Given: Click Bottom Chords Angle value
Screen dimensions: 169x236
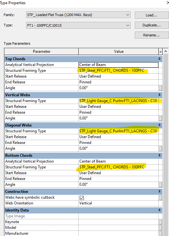Looking at the screenshot, I should 118,184.
